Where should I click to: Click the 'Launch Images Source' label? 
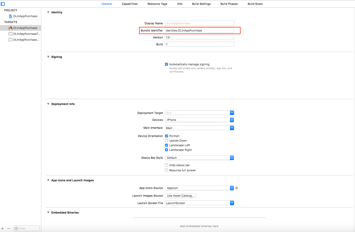tap(148, 196)
